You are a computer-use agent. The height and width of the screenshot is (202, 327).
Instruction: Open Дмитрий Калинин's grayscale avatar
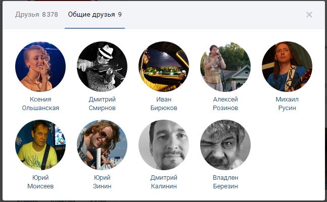(164, 144)
